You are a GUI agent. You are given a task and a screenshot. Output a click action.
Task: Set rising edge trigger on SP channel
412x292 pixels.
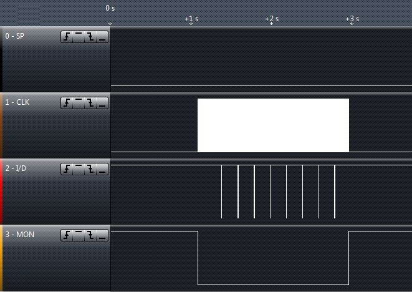67,37
